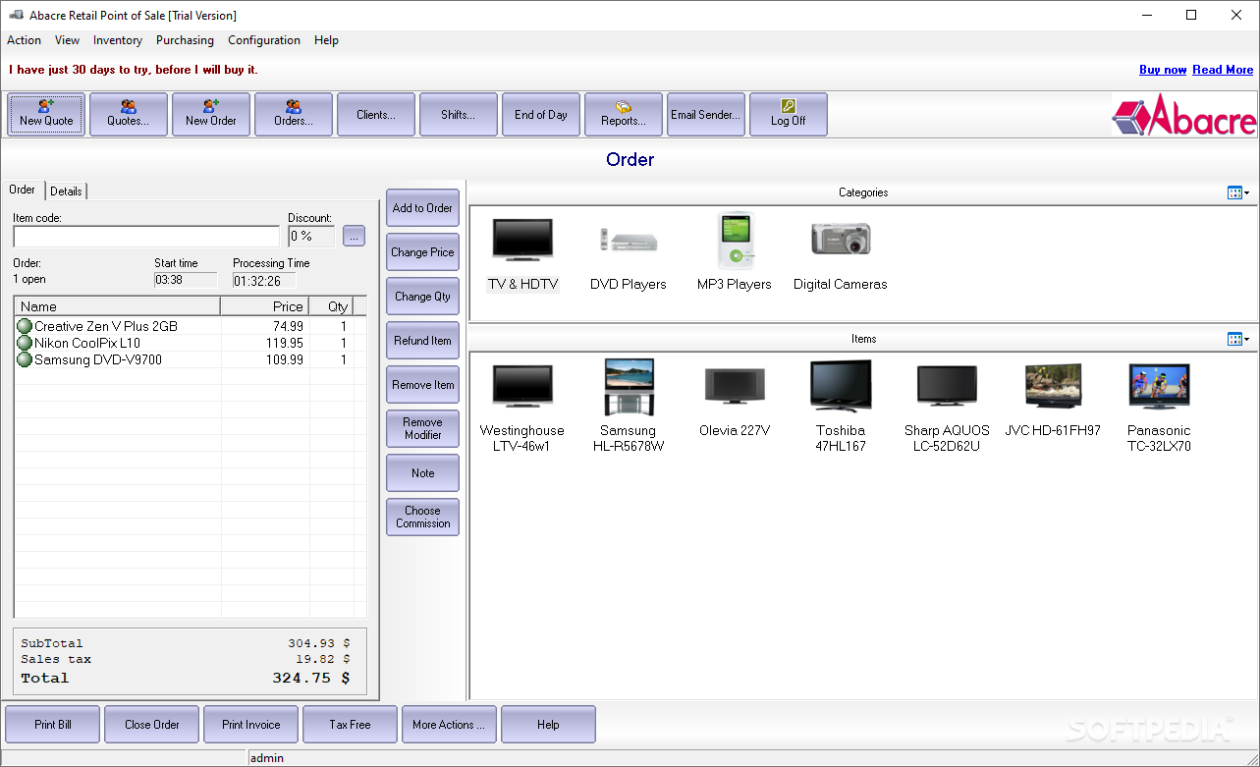
Task: Select the Sharp AQUOS LC-52D62U item
Action: (947, 407)
